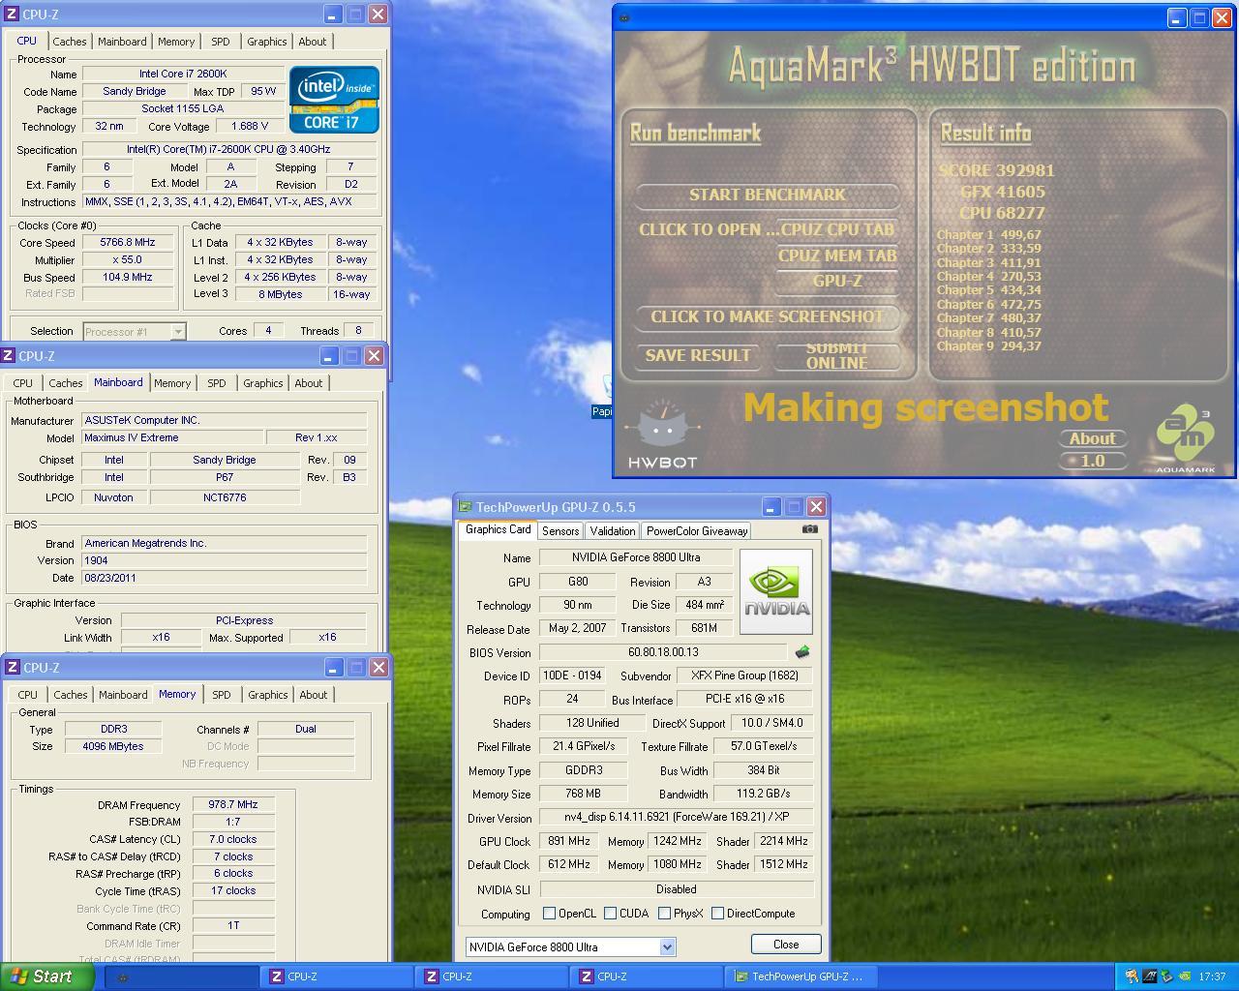This screenshot has height=991, width=1239.
Task: Click SUBMIT ONLINE in AquaMark
Action: [x=837, y=355]
